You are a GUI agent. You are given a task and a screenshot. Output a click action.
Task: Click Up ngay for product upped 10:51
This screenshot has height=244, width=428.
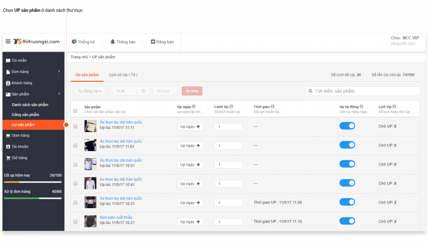point(190,165)
